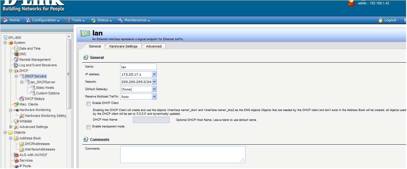Click the Advanced Settings icon
The height and width of the screenshot is (169, 407).
tap(17, 127)
